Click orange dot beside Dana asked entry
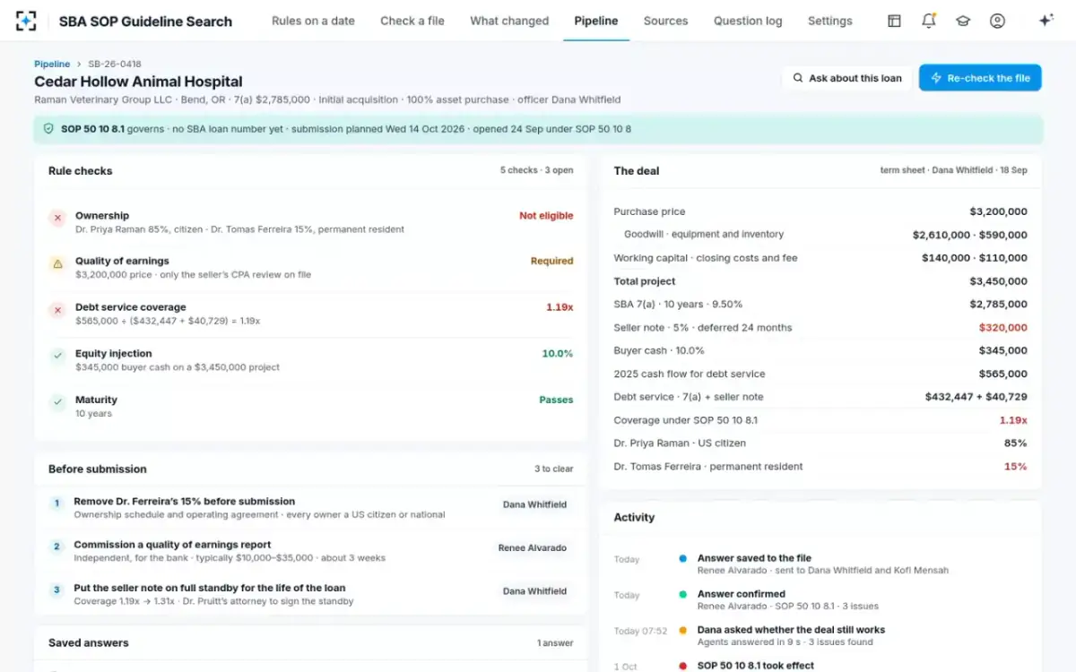The height and width of the screenshot is (672, 1076). tap(683, 630)
